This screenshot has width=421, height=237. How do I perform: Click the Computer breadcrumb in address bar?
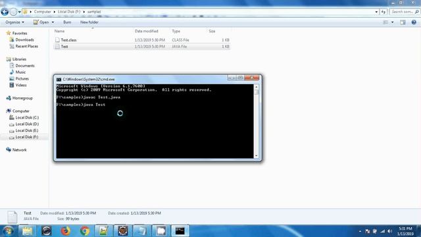(42, 12)
